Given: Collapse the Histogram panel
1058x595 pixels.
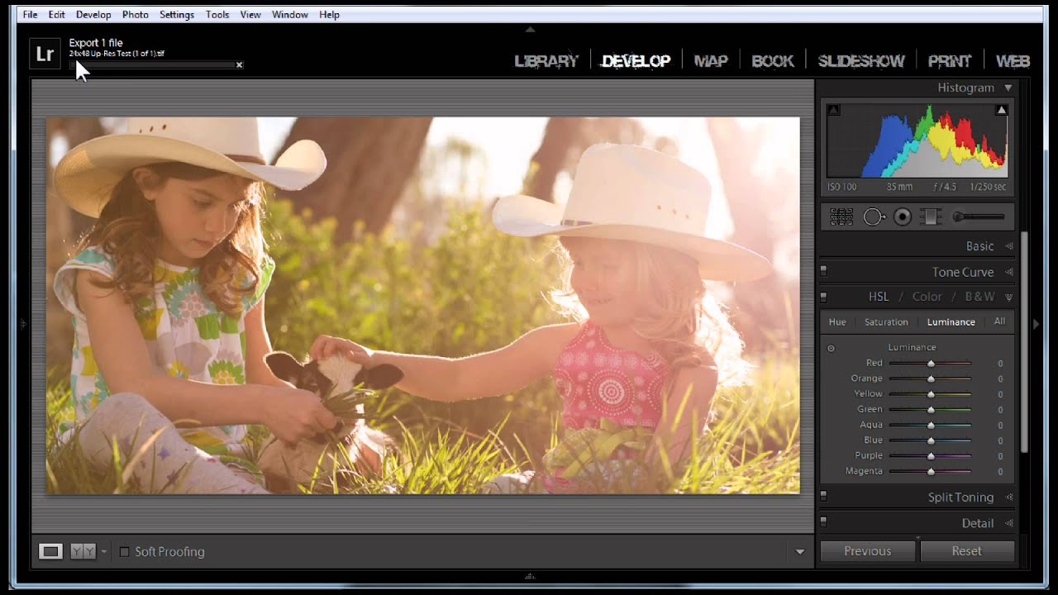Looking at the screenshot, I should point(1008,88).
